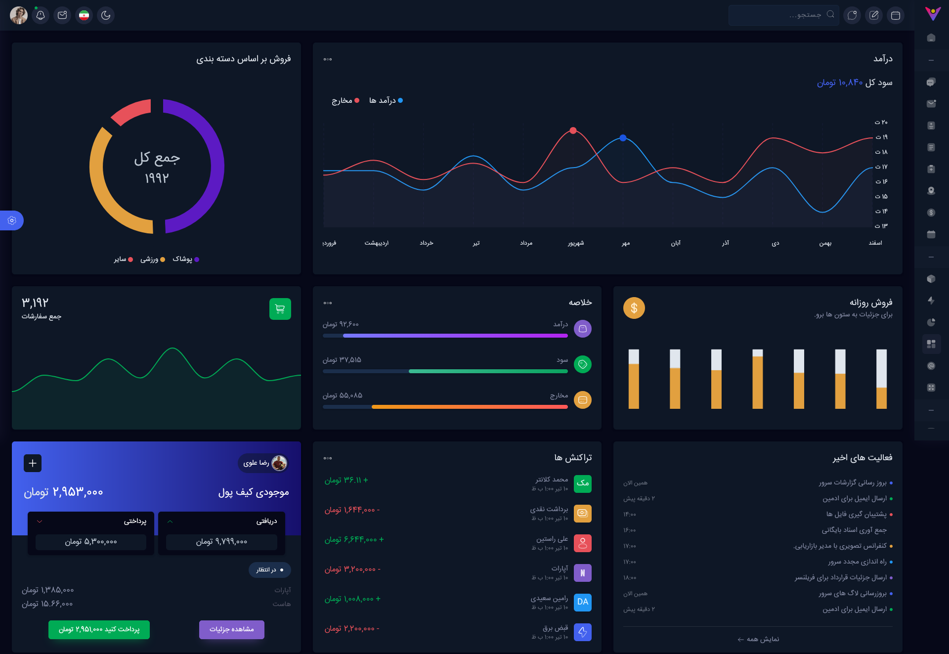
Task: Open the dollar coin sidebar icon
Action: click(931, 213)
